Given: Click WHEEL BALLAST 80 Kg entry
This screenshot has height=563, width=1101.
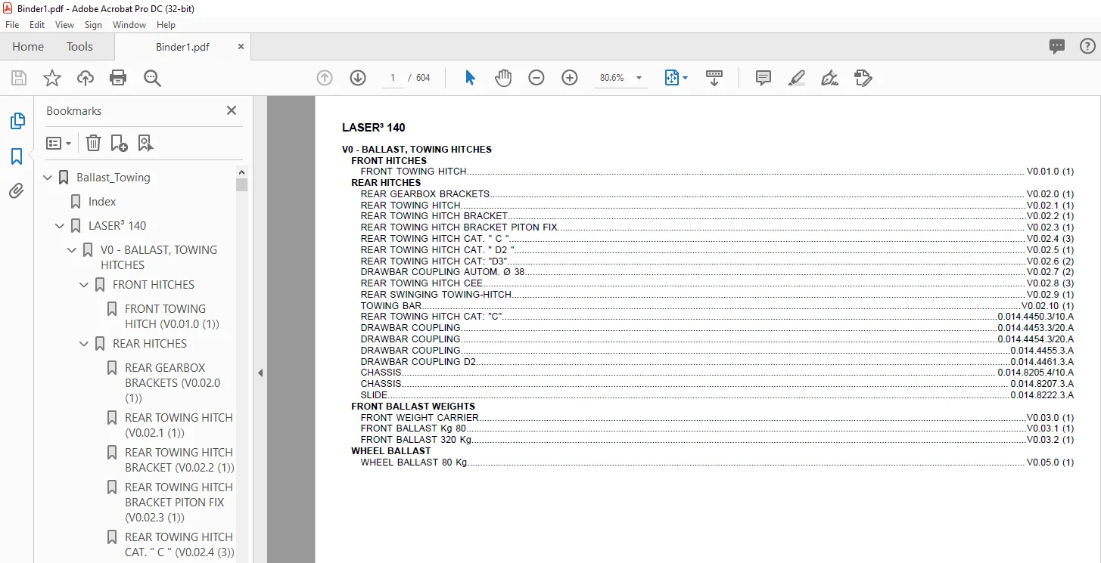Looking at the screenshot, I should [717, 462].
